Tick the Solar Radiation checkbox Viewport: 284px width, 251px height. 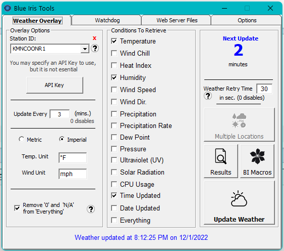114,172
